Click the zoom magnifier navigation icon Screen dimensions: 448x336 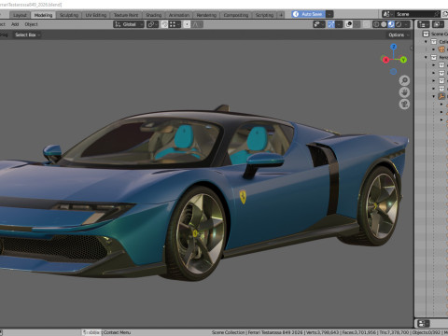pos(404,80)
